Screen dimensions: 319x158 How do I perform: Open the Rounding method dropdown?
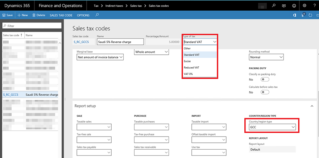click(x=266, y=57)
